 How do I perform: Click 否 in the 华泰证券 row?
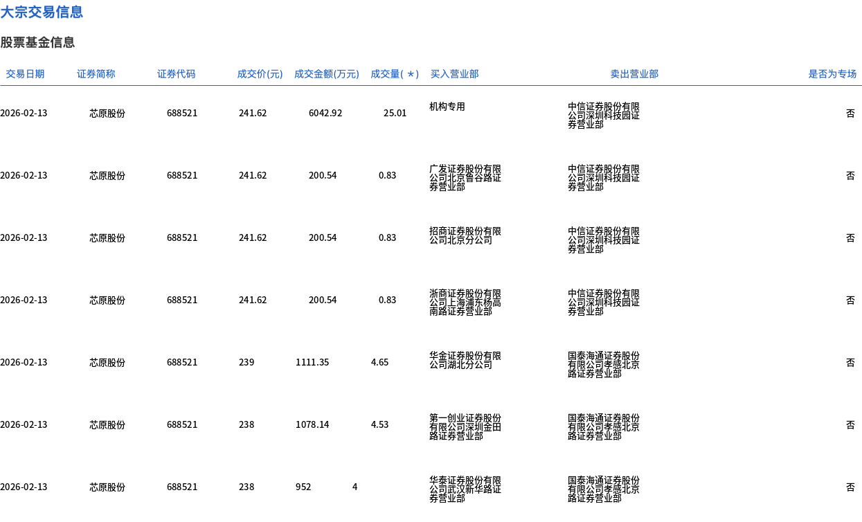(850, 487)
